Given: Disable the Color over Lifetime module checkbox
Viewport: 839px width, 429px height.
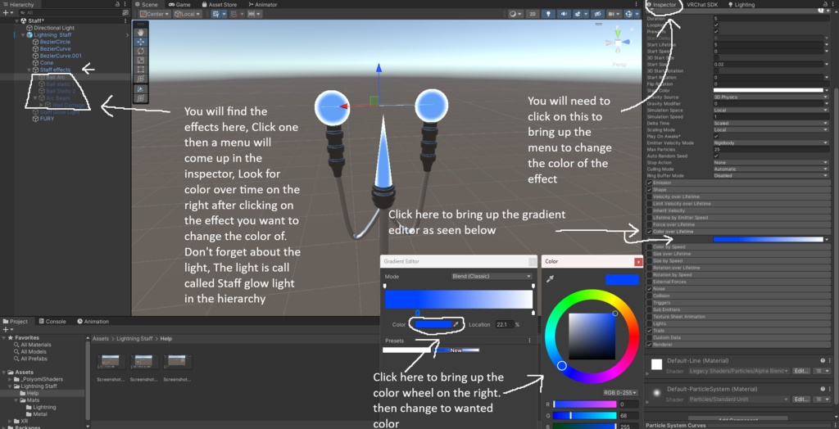Looking at the screenshot, I should click(x=649, y=232).
